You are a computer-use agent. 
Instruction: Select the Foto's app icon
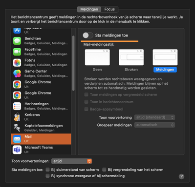(x=17, y=62)
